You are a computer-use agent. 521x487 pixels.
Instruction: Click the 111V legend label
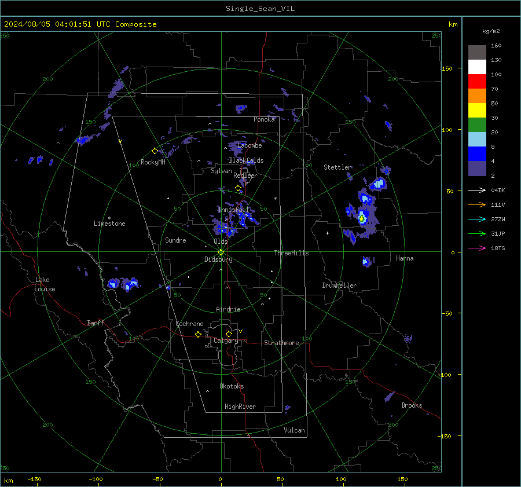(x=498, y=205)
